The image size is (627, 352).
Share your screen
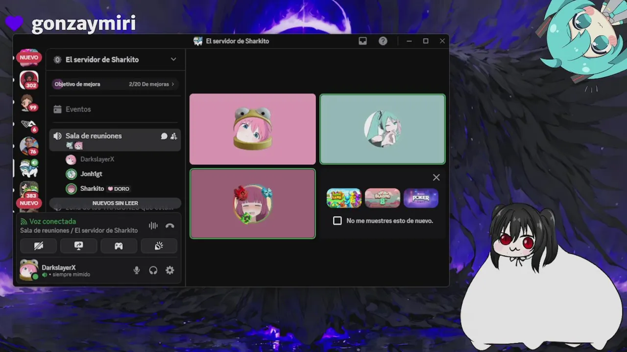(78, 246)
